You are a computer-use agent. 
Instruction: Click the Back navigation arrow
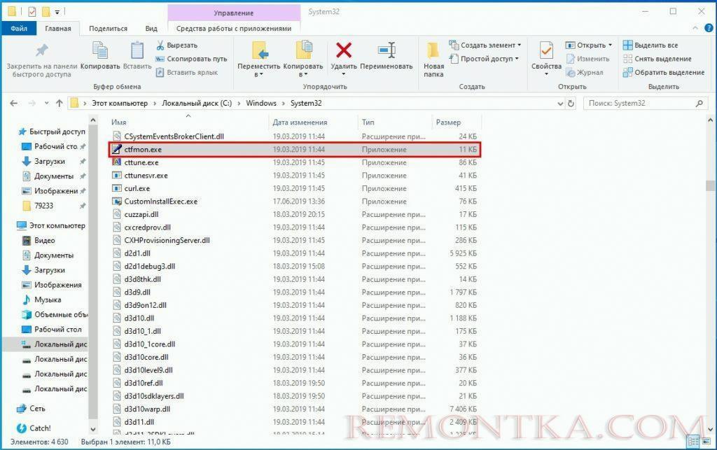click(x=14, y=104)
